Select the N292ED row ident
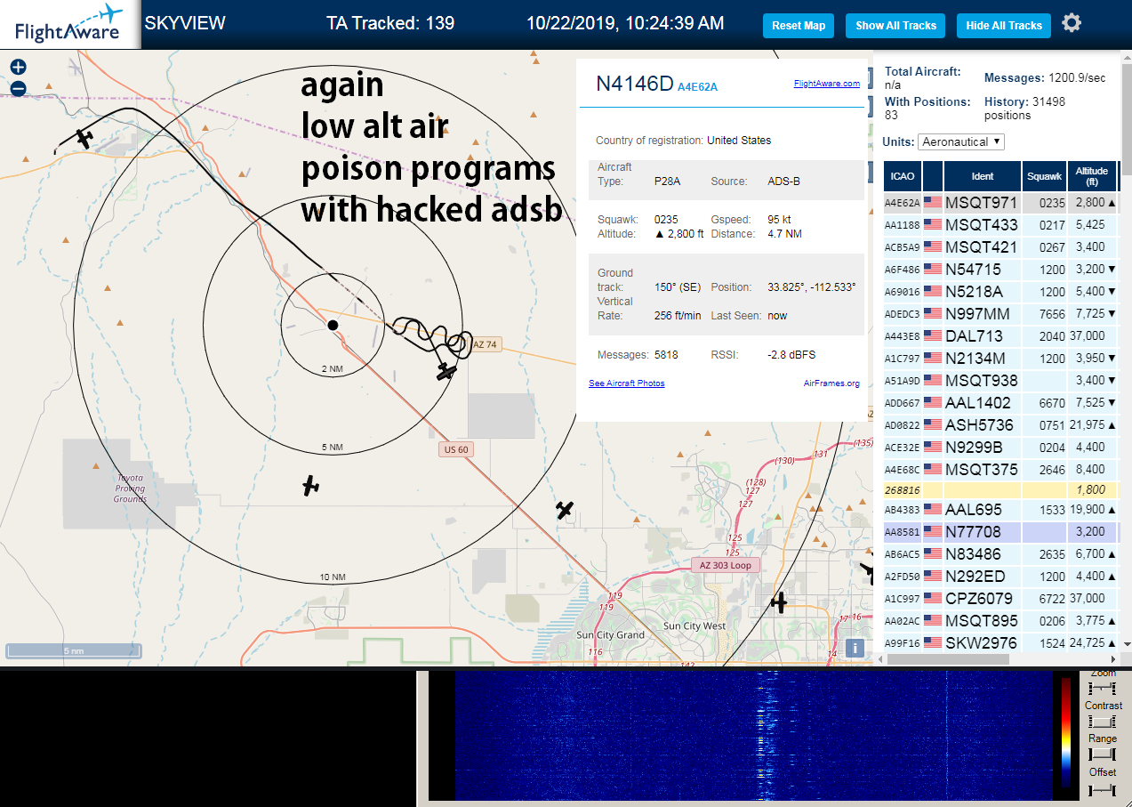This screenshot has width=1132, height=807. point(975,577)
